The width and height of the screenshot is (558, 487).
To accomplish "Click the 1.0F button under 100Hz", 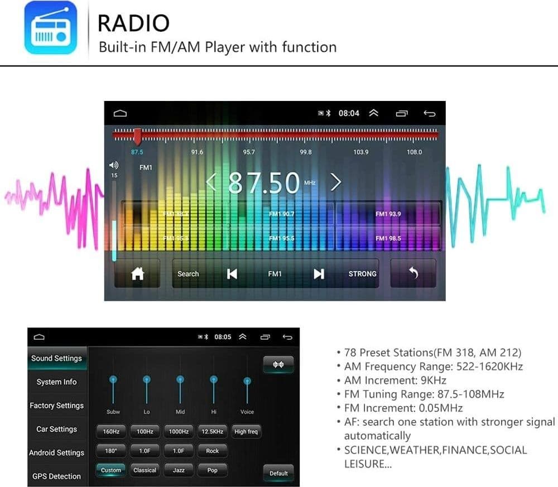I will [x=145, y=451].
